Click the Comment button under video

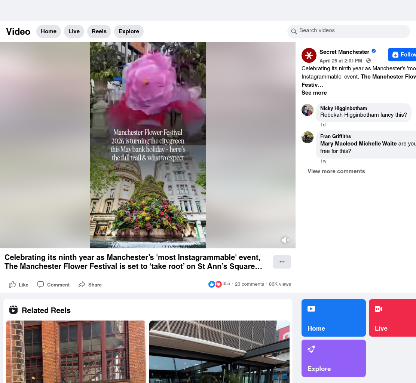[x=53, y=285]
